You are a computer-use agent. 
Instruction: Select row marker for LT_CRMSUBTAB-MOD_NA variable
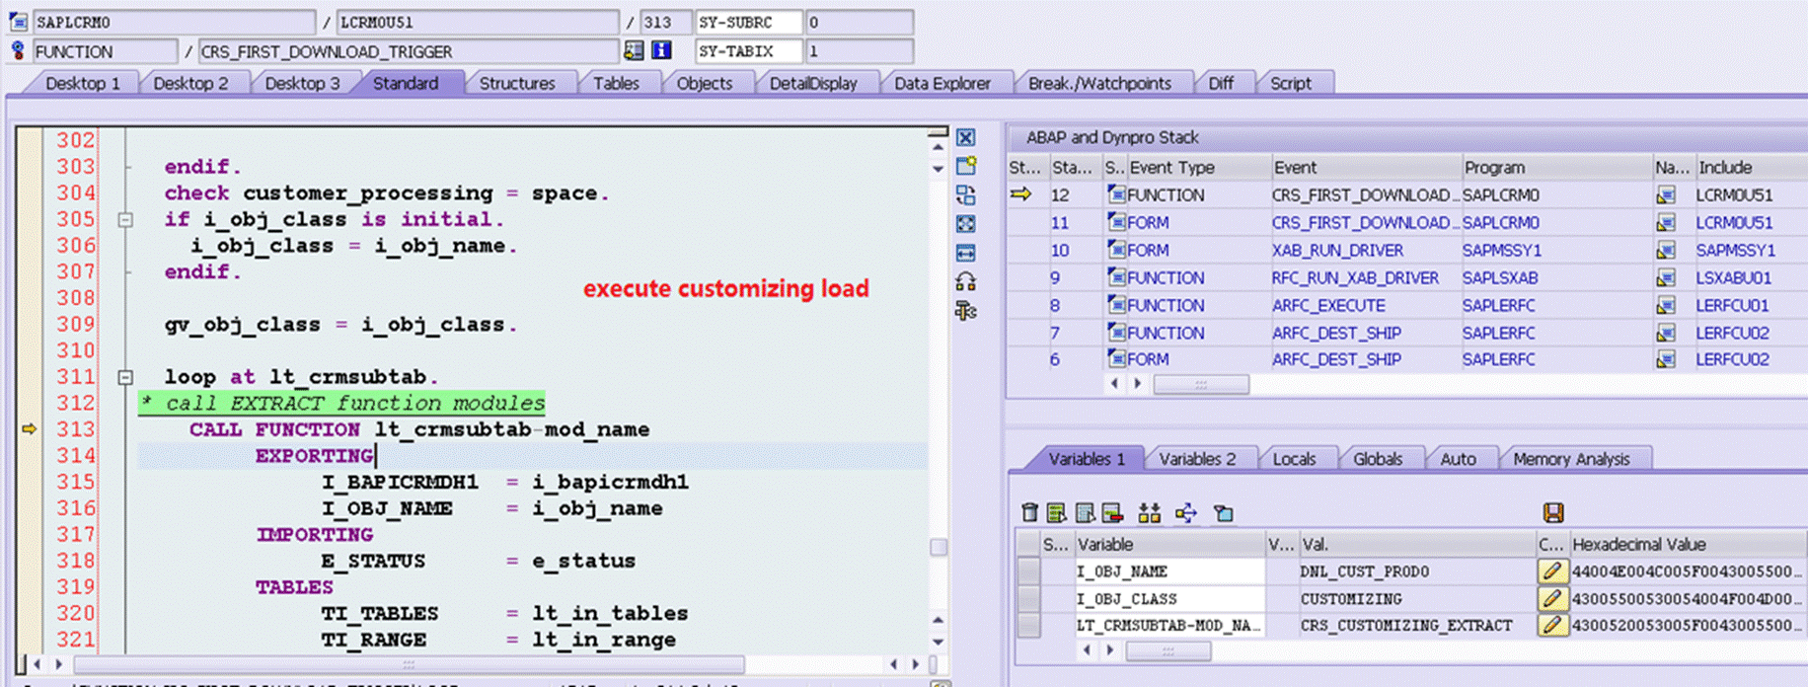tap(1028, 625)
